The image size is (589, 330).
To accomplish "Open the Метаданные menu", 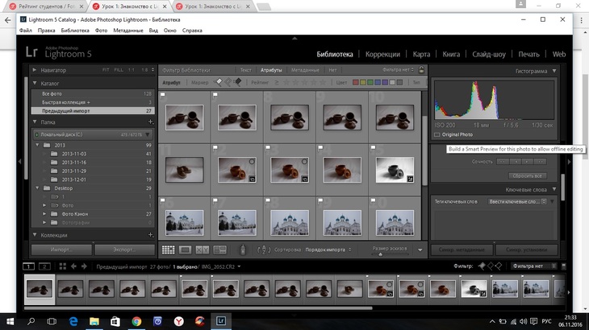I will [127, 31].
